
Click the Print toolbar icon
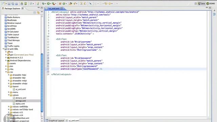(17, 4)
